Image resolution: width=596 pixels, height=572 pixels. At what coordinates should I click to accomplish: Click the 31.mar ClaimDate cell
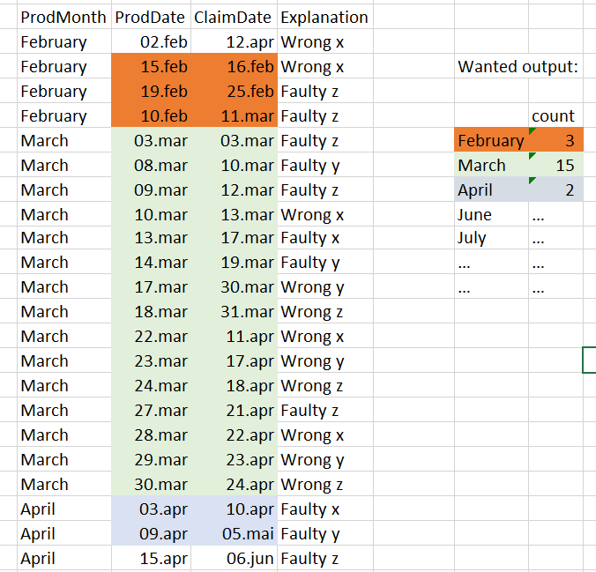234,312
